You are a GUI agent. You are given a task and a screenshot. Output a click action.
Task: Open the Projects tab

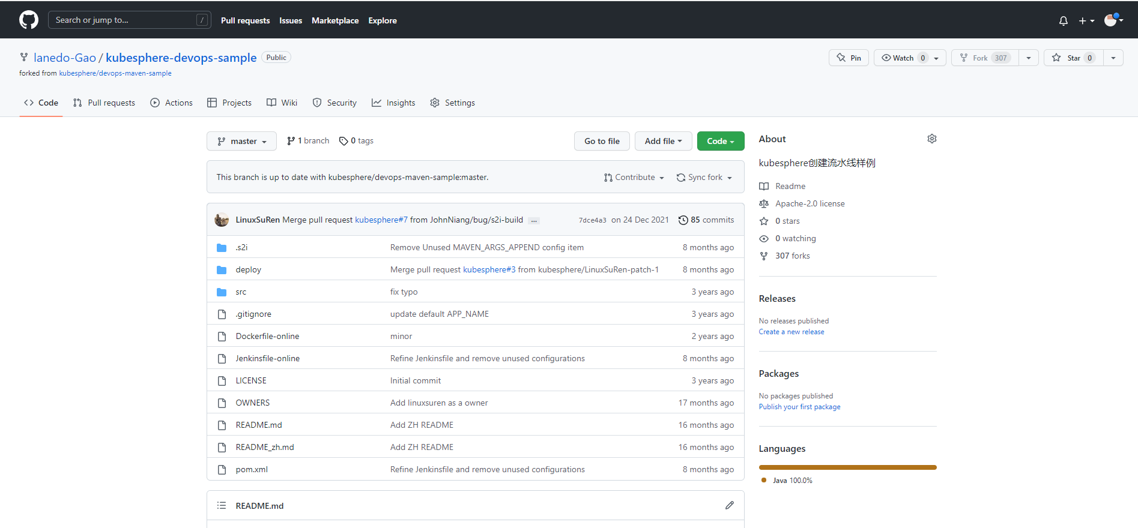coord(229,103)
